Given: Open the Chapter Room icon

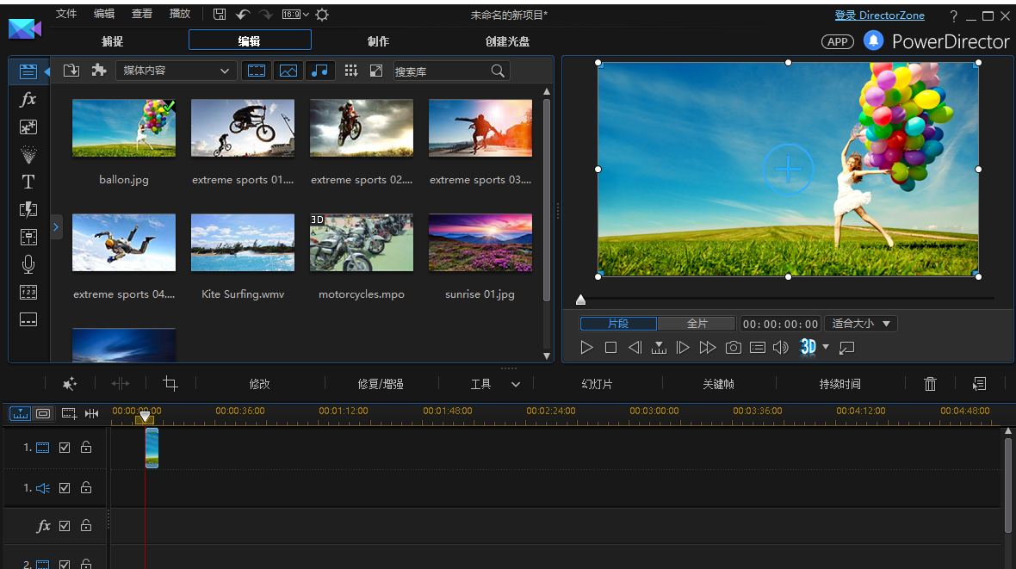Looking at the screenshot, I should click(x=28, y=293).
